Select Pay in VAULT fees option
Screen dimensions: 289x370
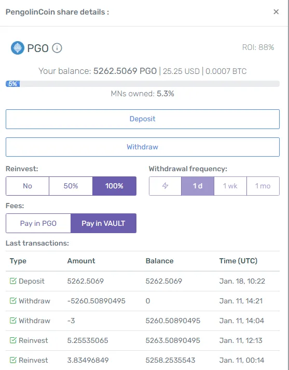point(103,223)
